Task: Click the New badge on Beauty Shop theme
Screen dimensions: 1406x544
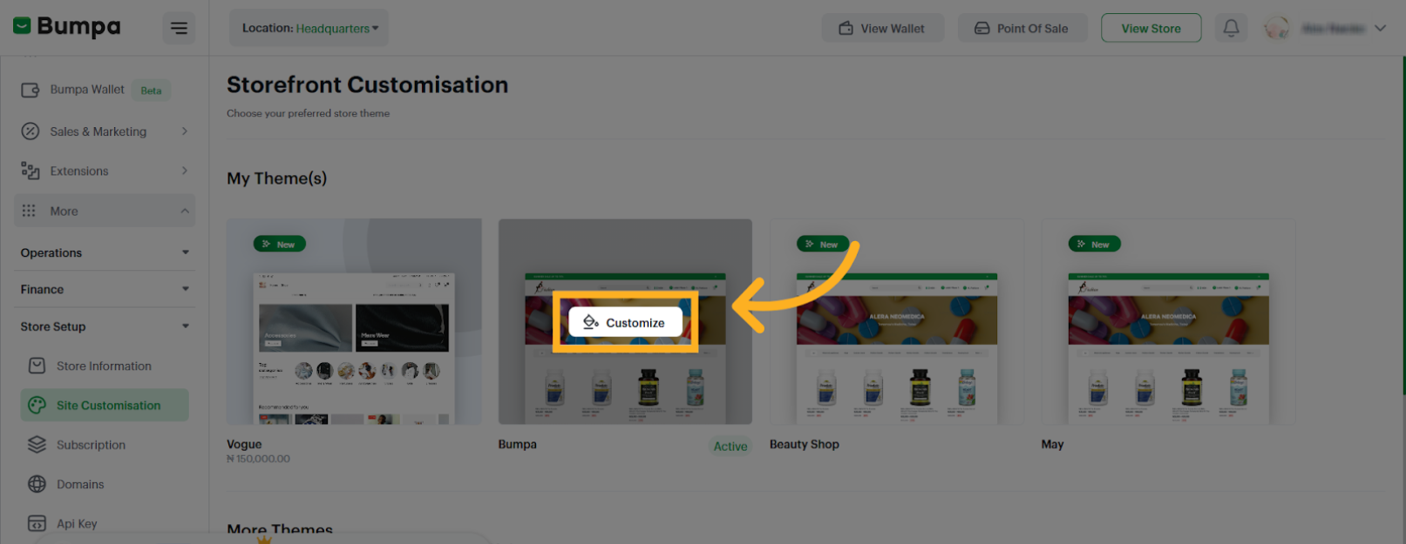Action: (x=822, y=244)
